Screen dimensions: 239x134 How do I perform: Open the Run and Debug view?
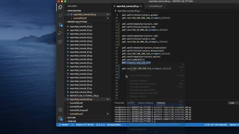(60, 33)
